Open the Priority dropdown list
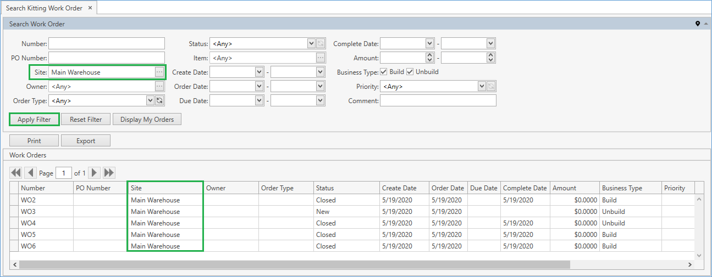Screen dimensions: 712x277 coord(482,86)
